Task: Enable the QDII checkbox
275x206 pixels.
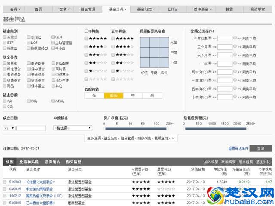Action: click(x=53, y=37)
